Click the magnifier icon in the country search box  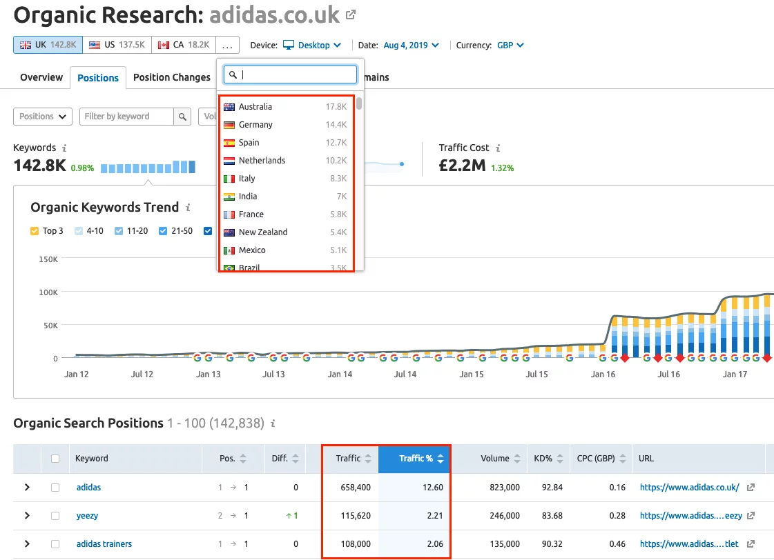click(233, 74)
